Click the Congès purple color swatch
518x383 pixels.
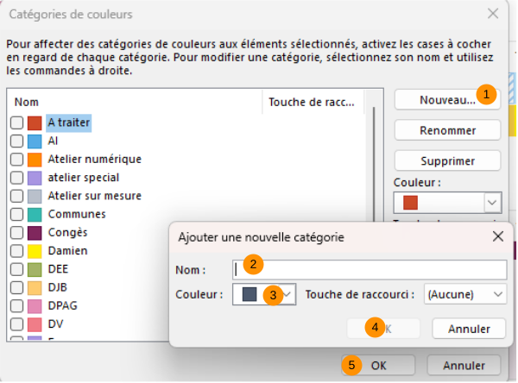coord(35,233)
